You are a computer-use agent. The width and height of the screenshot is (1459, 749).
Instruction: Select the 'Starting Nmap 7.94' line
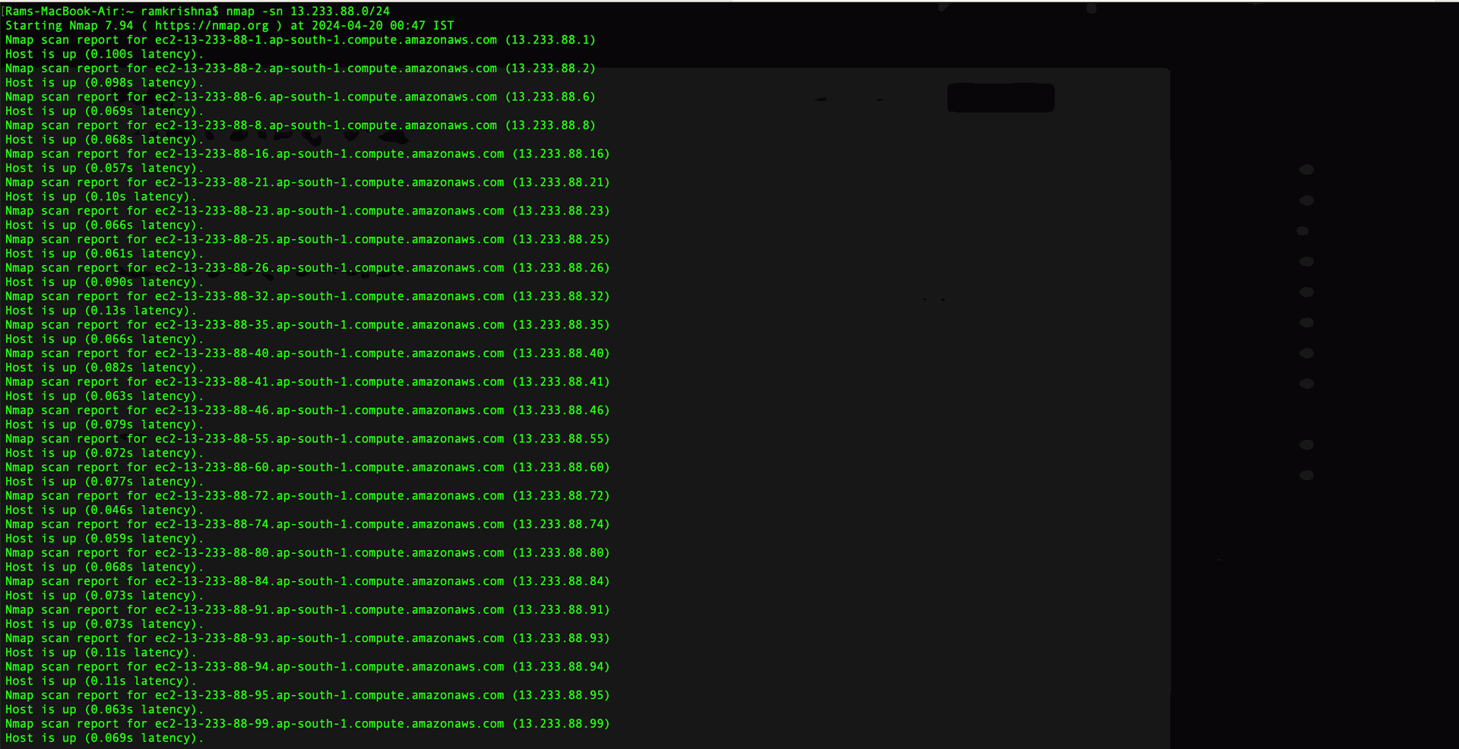click(229, 26)
